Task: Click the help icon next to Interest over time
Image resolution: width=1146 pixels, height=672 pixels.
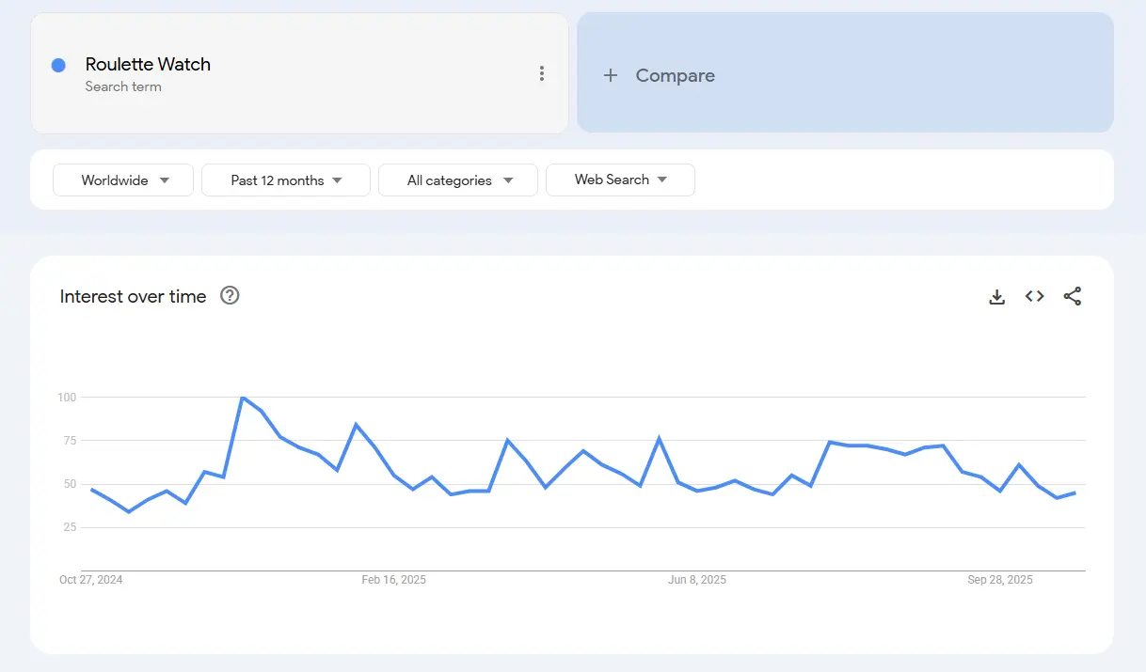Action: click(x=230, y=296)
